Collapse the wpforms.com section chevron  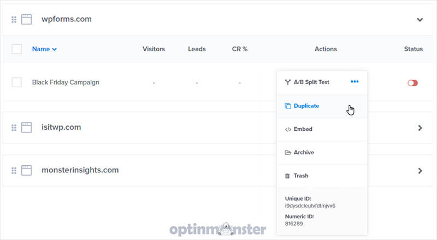(x=420, y=20)
